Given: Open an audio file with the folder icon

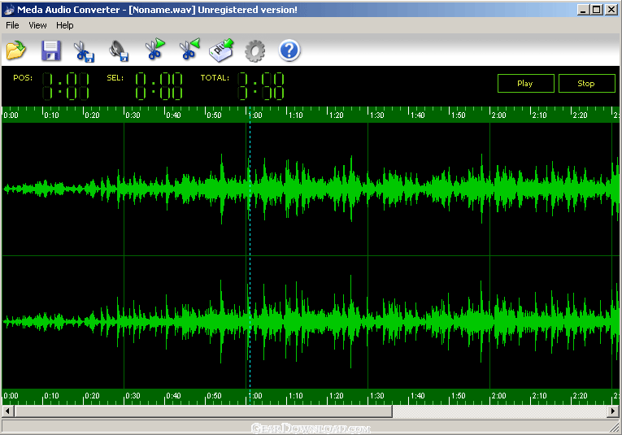Looking at the screenshot, I should point(16,50).
